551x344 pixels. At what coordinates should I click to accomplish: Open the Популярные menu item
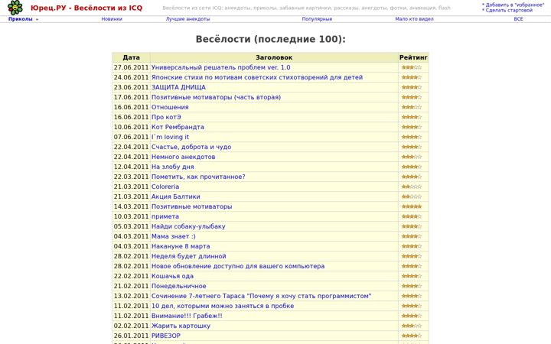click(x=317, y=19)
